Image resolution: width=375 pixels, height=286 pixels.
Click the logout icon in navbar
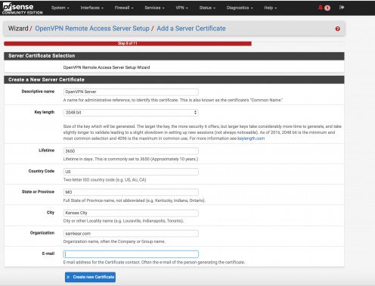point(342,8)
